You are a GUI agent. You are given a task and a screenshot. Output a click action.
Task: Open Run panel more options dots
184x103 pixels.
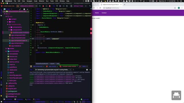(x=73, y=70)
